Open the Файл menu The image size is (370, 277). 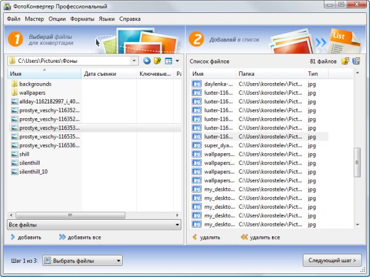[x=14, y=19]
